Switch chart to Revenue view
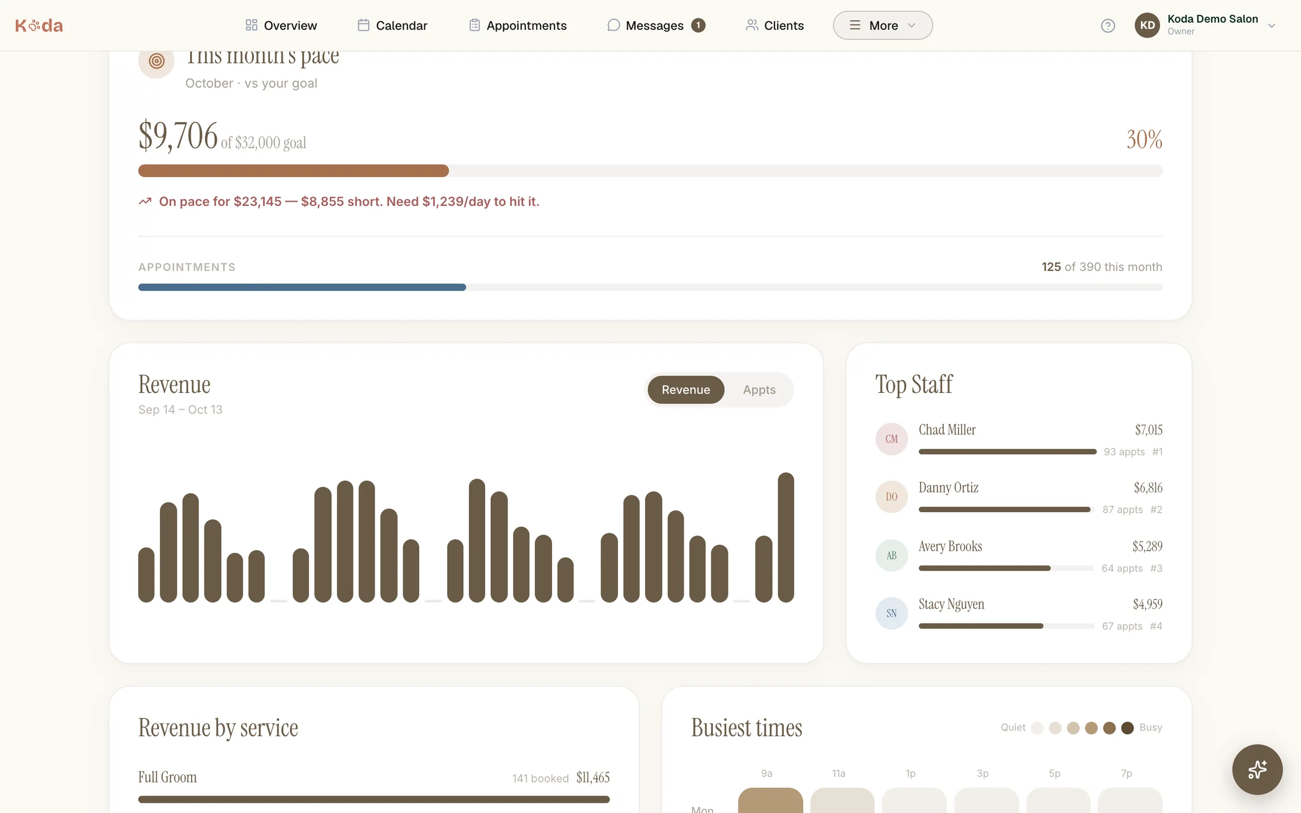Screen dimensions: 1301x813 coord(686,390)
